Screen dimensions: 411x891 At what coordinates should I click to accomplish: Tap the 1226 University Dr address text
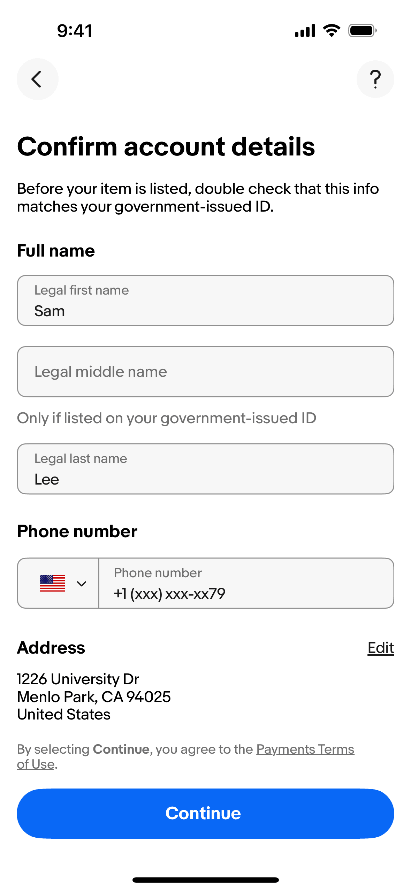[x=78, y=679]
